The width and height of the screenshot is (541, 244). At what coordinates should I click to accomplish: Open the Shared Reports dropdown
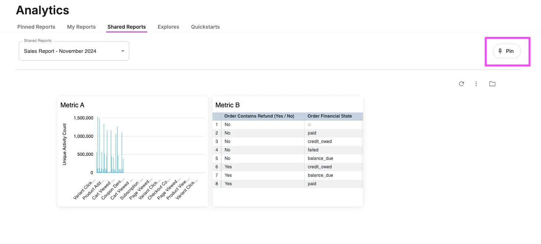point(74,51)
